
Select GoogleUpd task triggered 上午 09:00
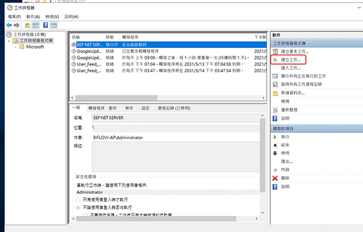tap(169, 58)
